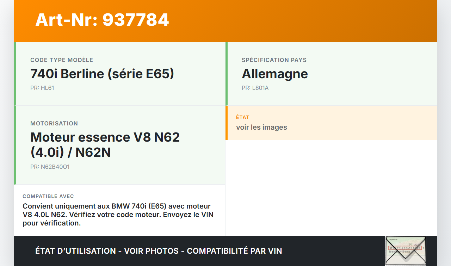Image resolution: width=451 pixels, height=266 pixels.
Task: Click the green accent bar beside model code
Action: [x=15, y=74]
